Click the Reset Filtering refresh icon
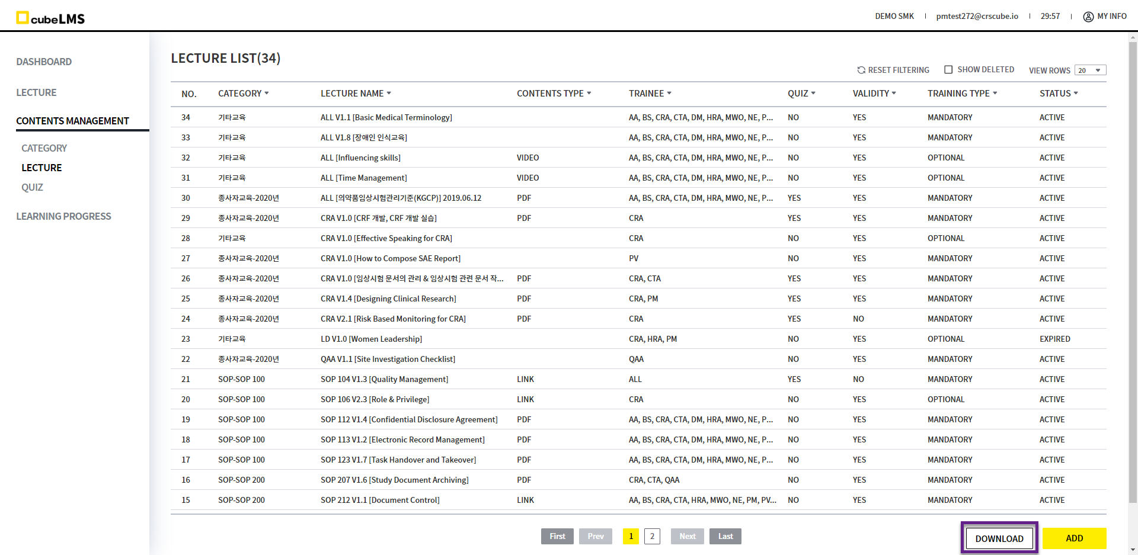 coord(861,70)
